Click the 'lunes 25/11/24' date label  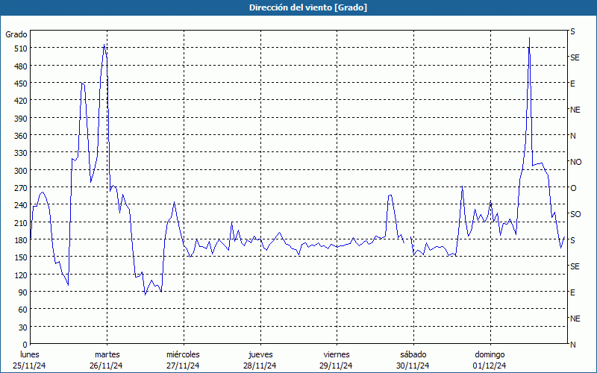pos(29,360)
